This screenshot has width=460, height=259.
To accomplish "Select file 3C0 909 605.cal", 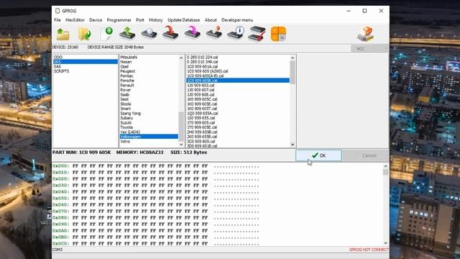I will [238, 141].
